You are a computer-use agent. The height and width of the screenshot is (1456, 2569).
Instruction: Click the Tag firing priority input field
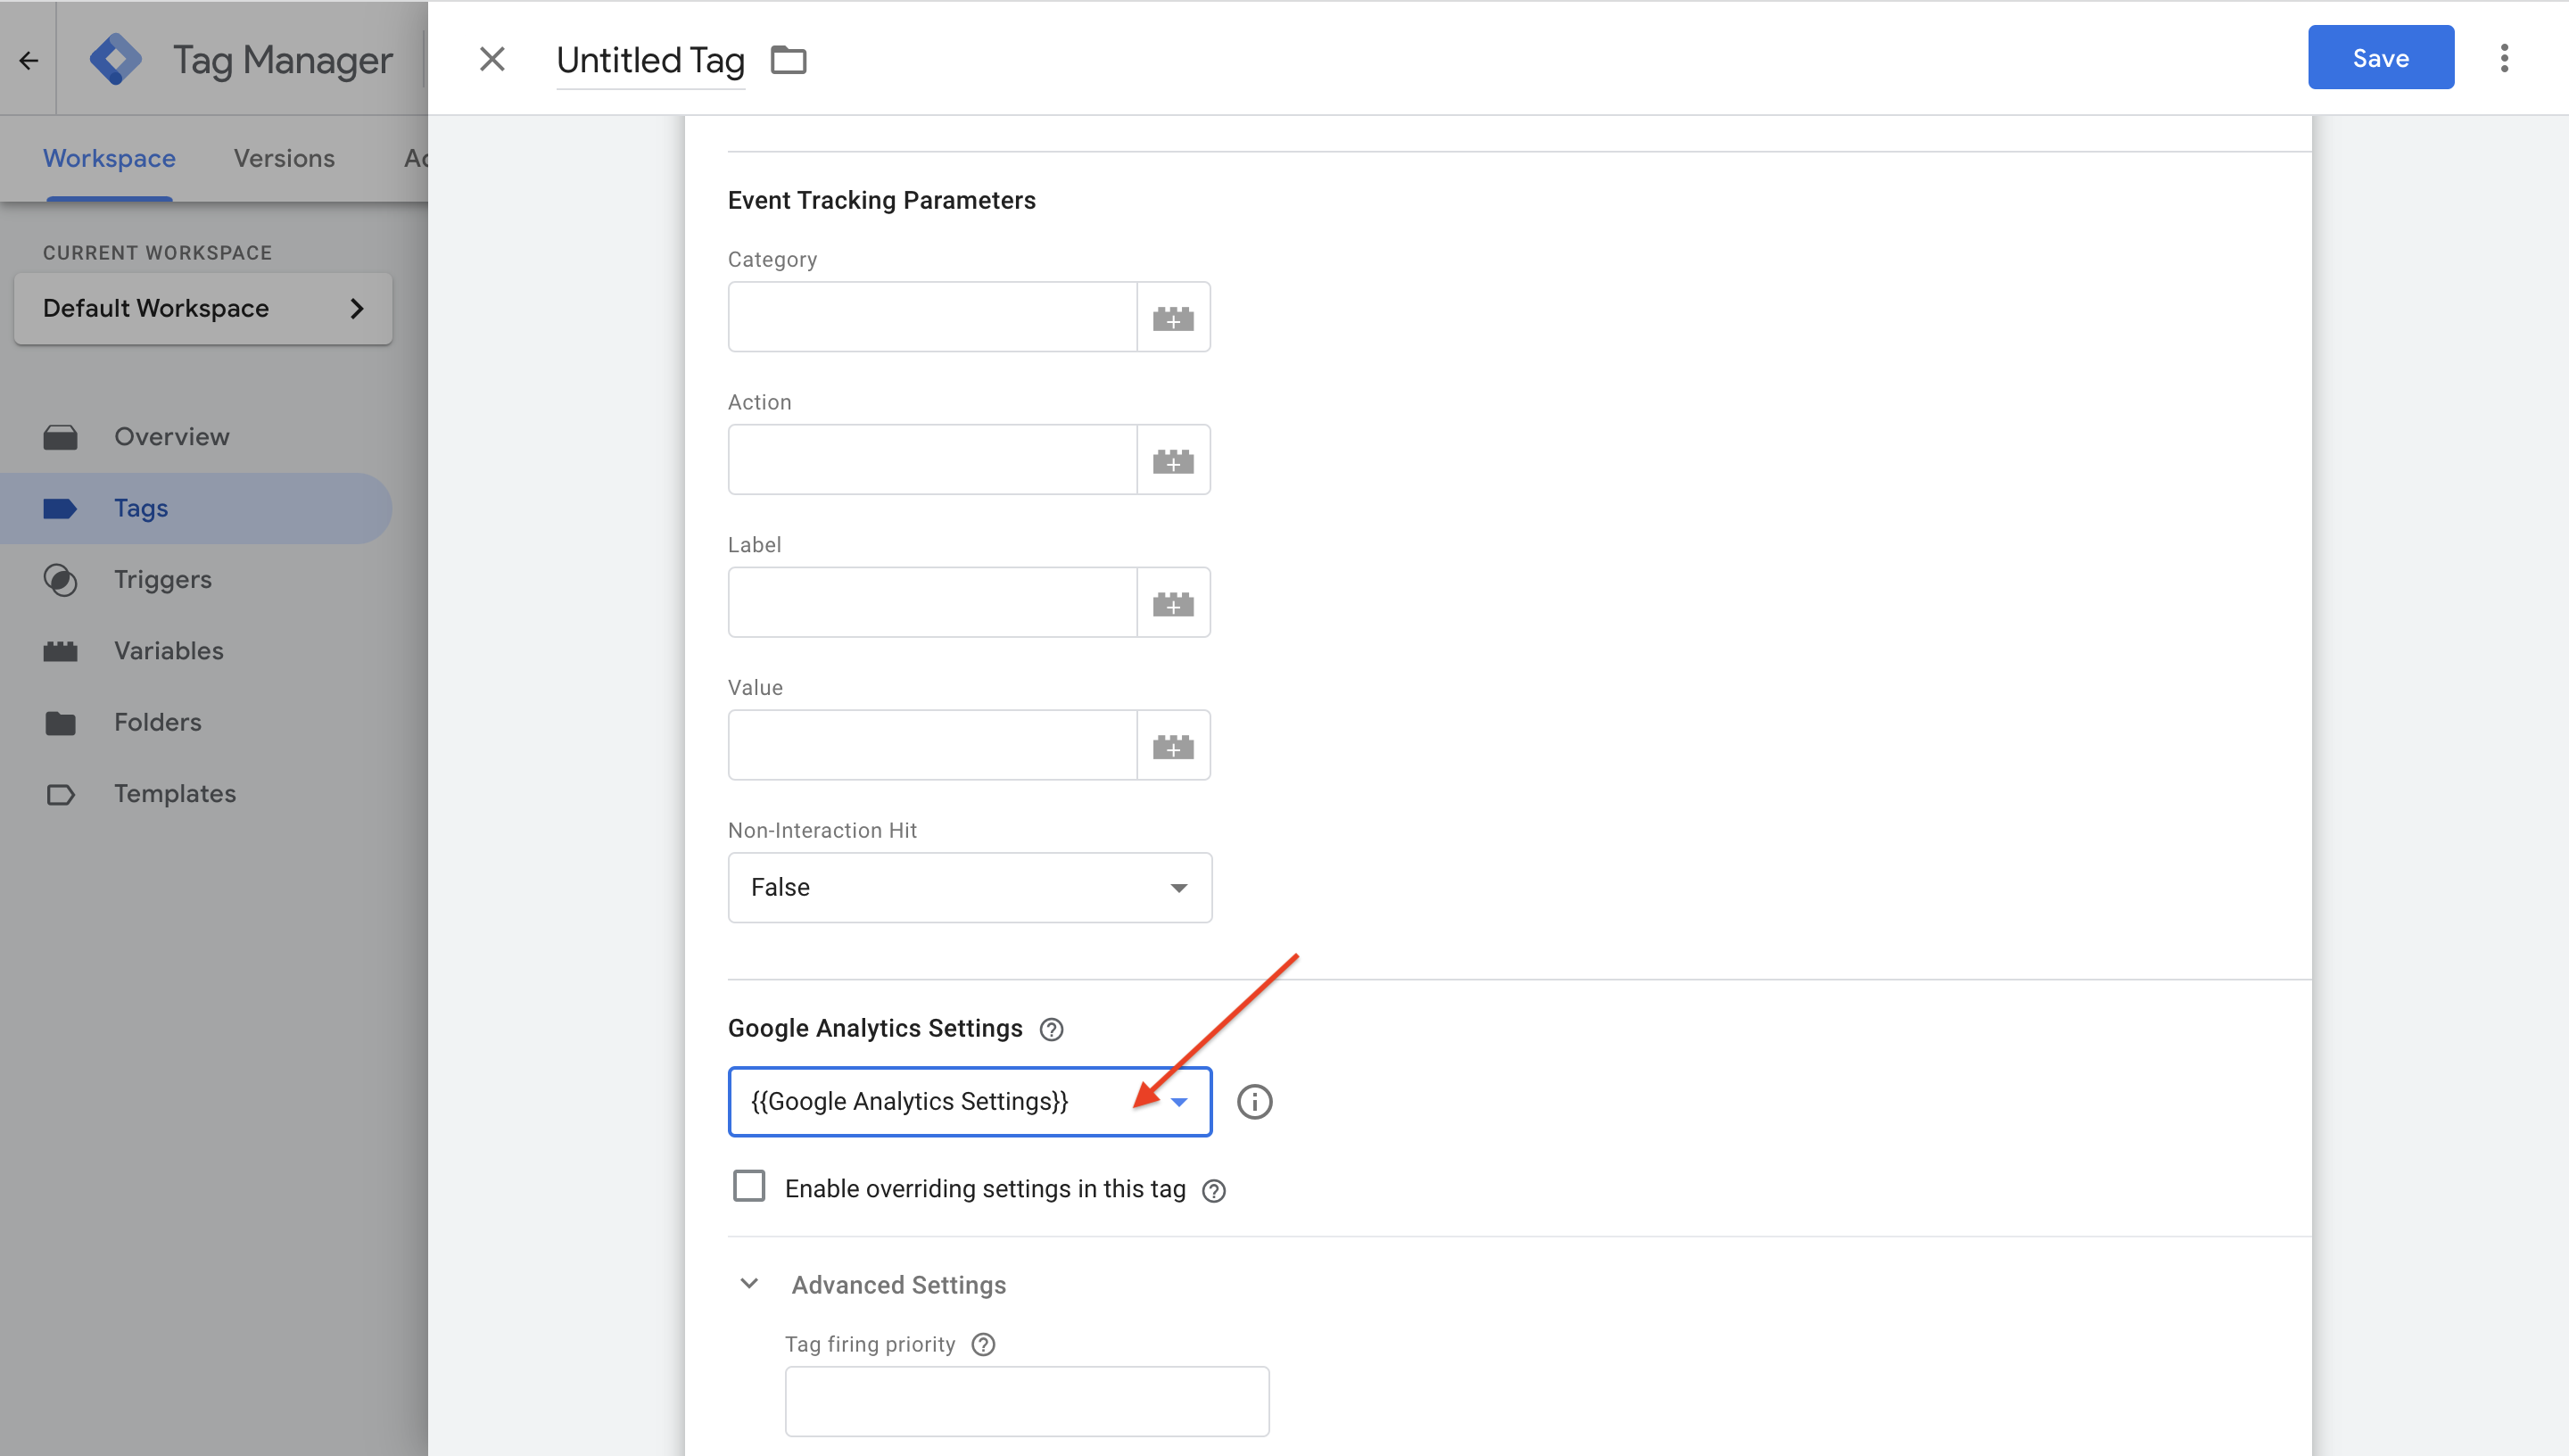[1026, 1400]
